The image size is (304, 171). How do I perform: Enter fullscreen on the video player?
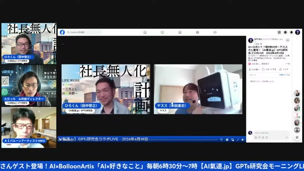tap(237, 140)
